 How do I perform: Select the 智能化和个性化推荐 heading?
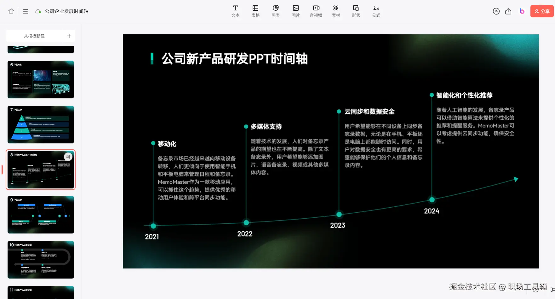464,95
